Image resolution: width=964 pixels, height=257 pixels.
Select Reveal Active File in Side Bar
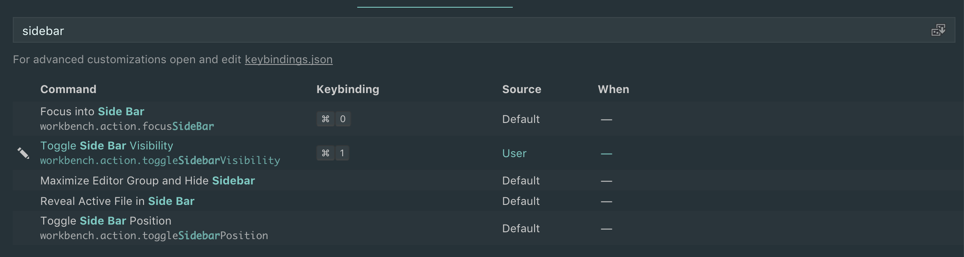(x=117, y=201)
